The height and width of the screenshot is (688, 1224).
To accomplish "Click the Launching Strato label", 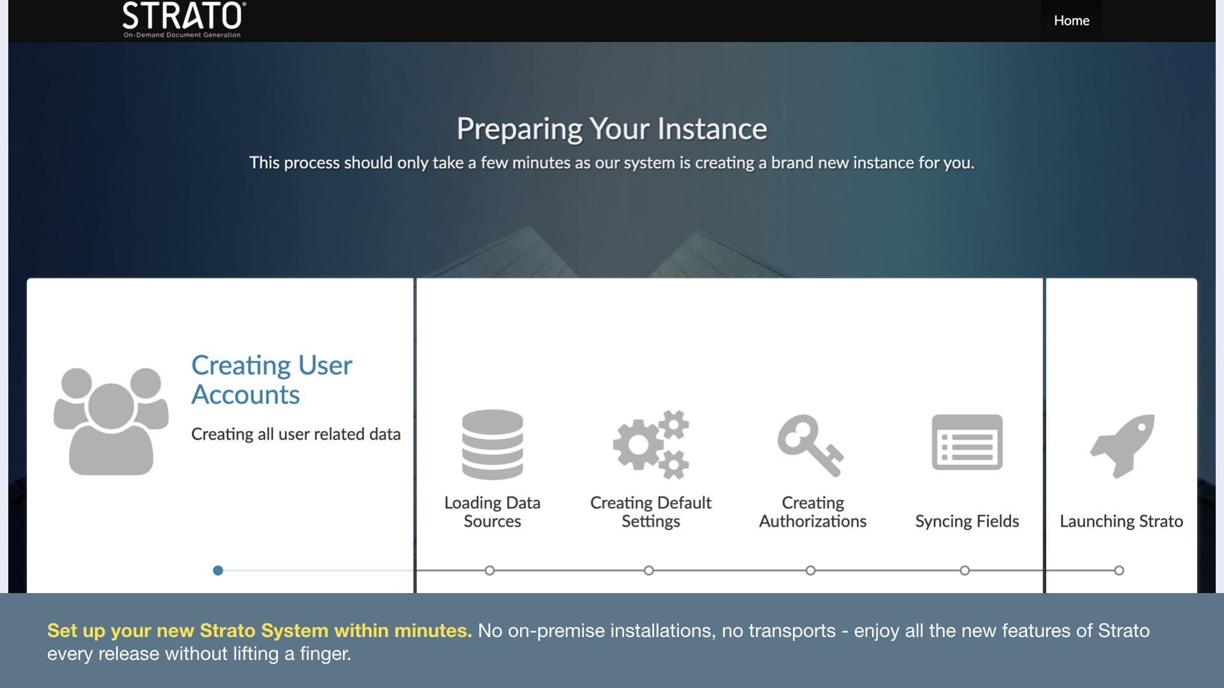I will coord(1121,521).
